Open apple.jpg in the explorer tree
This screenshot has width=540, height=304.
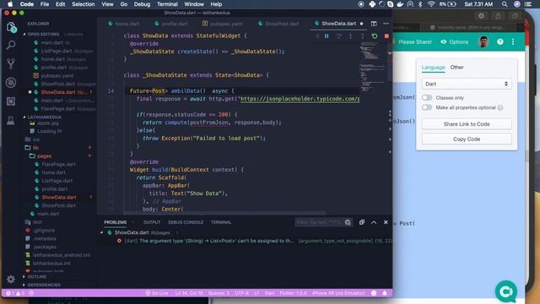(x=48, y=123)
